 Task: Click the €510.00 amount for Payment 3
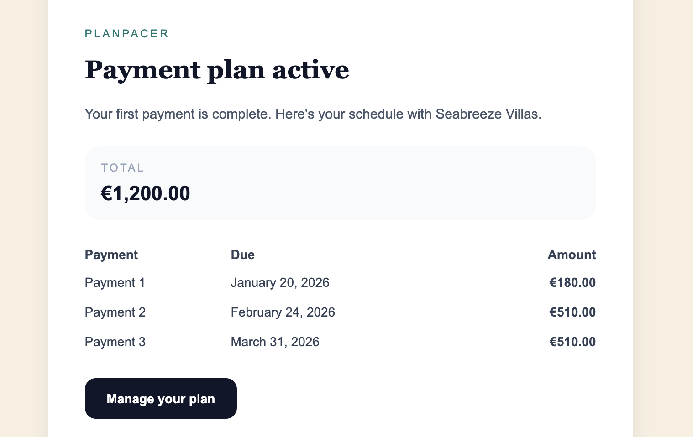572,342
